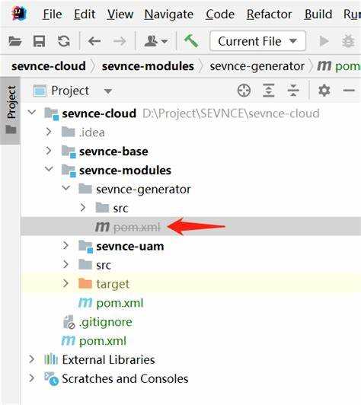Viewport: 361px width, 405px height.
Task: Select sevnce-generator in the breadcrumb bar
Action: [x=257, y=66]
